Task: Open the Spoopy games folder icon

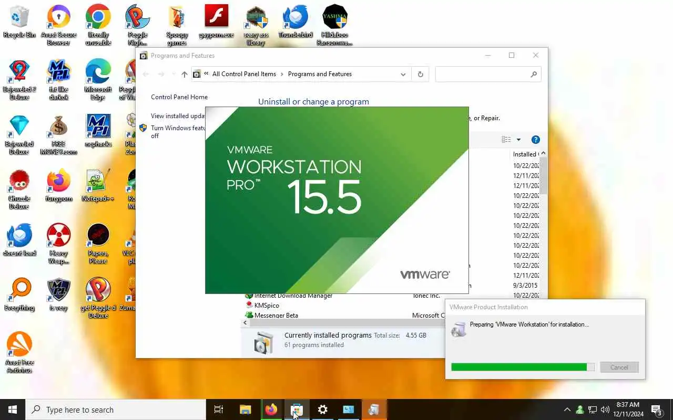Action: [x=177, y=25]
